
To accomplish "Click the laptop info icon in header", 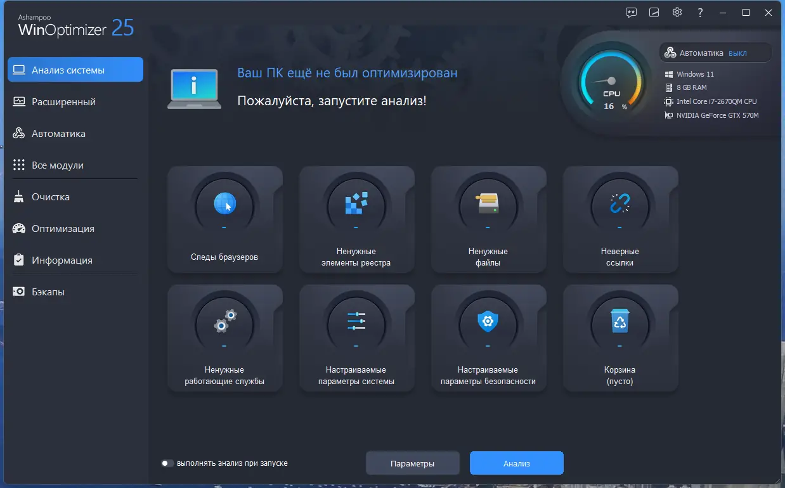I will click(x=195, y=89).
